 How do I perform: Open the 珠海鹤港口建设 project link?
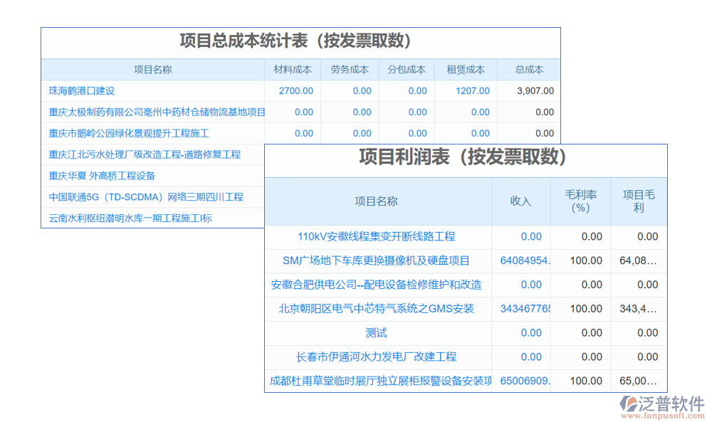(82, 90)
